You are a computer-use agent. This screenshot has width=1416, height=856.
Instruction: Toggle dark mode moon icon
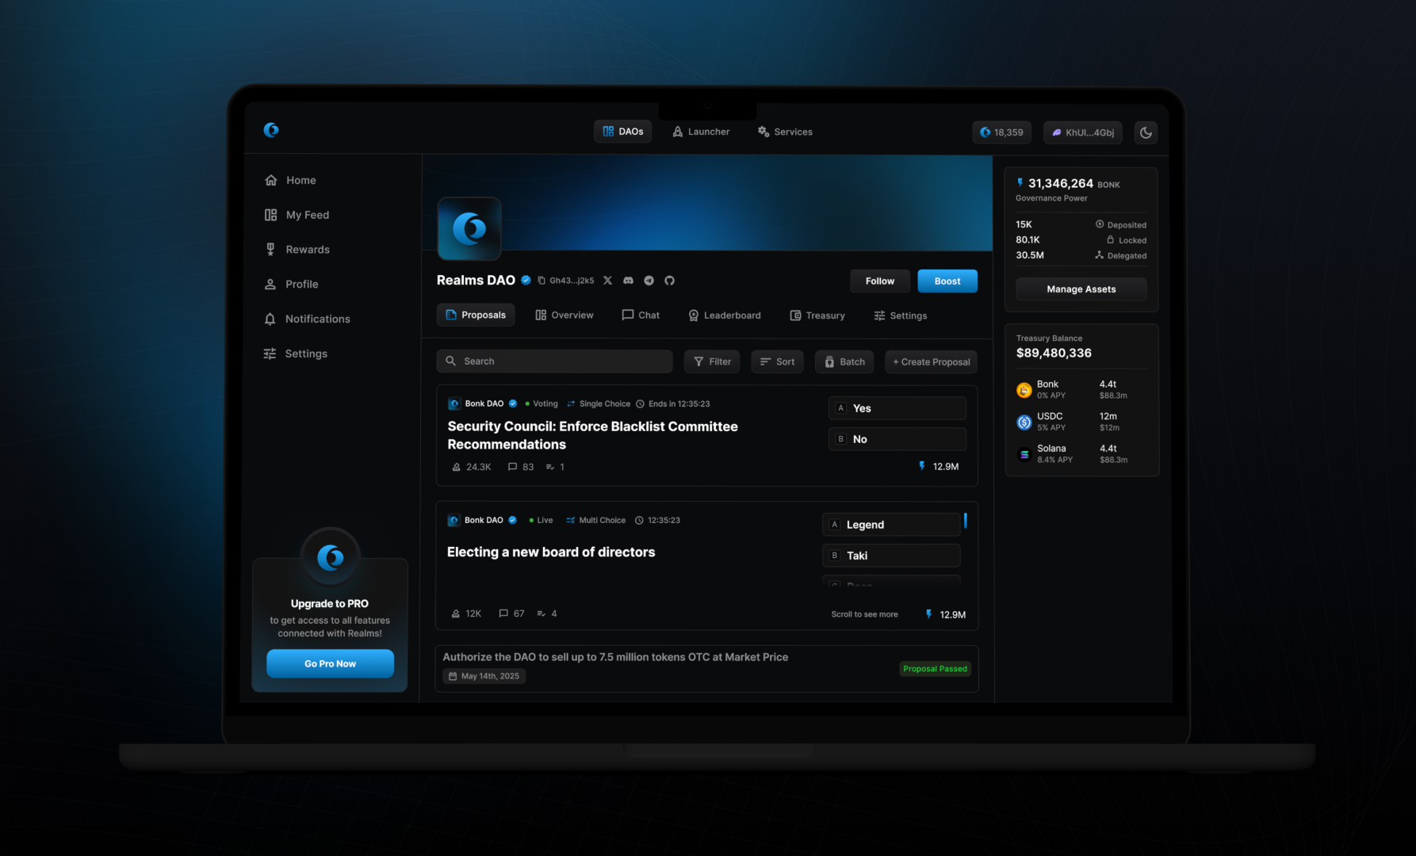(x=1146, y=132)
